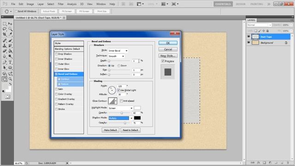Enable the Outer Glow checkbox

pos(56,64)
